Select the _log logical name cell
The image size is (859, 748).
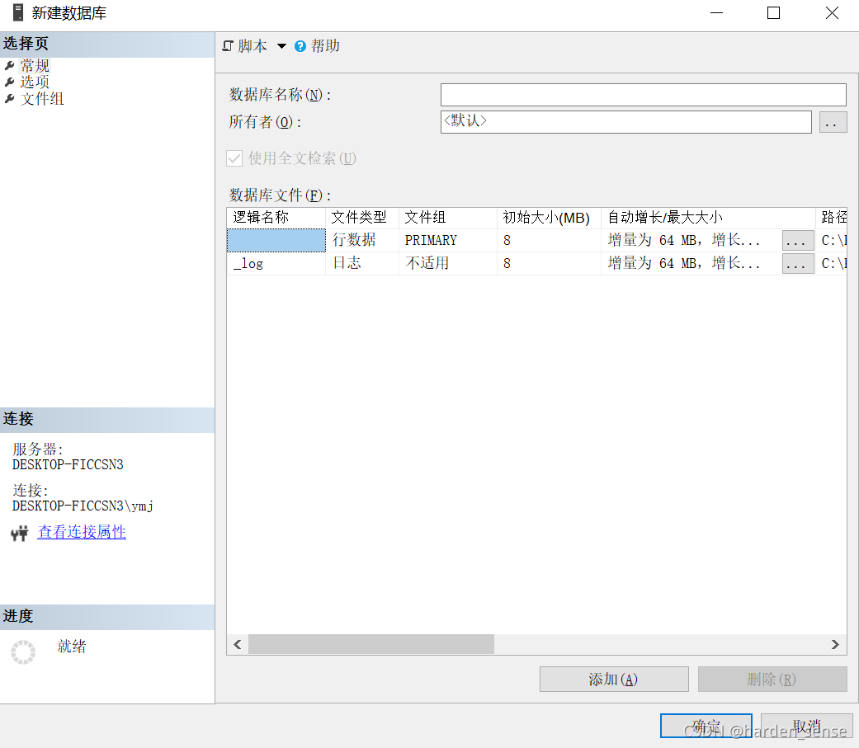click(x=276, y=263)
